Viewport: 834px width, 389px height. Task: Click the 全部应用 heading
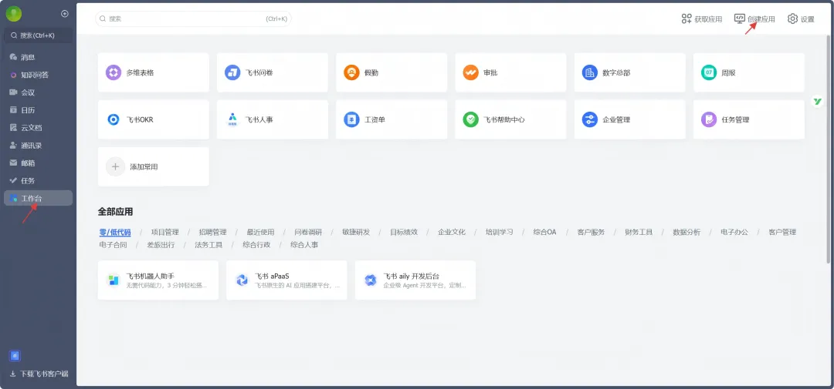[115, 212]
